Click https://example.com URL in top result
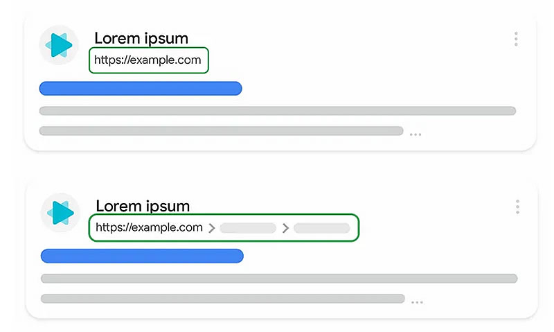Image resolution: width=554 pixels, height=332 pixels. 148,60
